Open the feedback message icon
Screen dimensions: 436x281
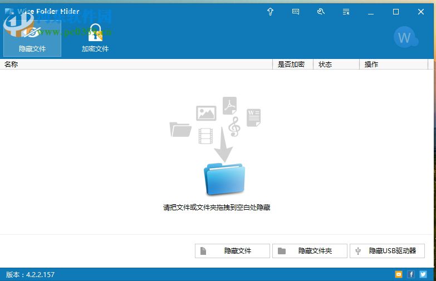[x=296, y=12]
